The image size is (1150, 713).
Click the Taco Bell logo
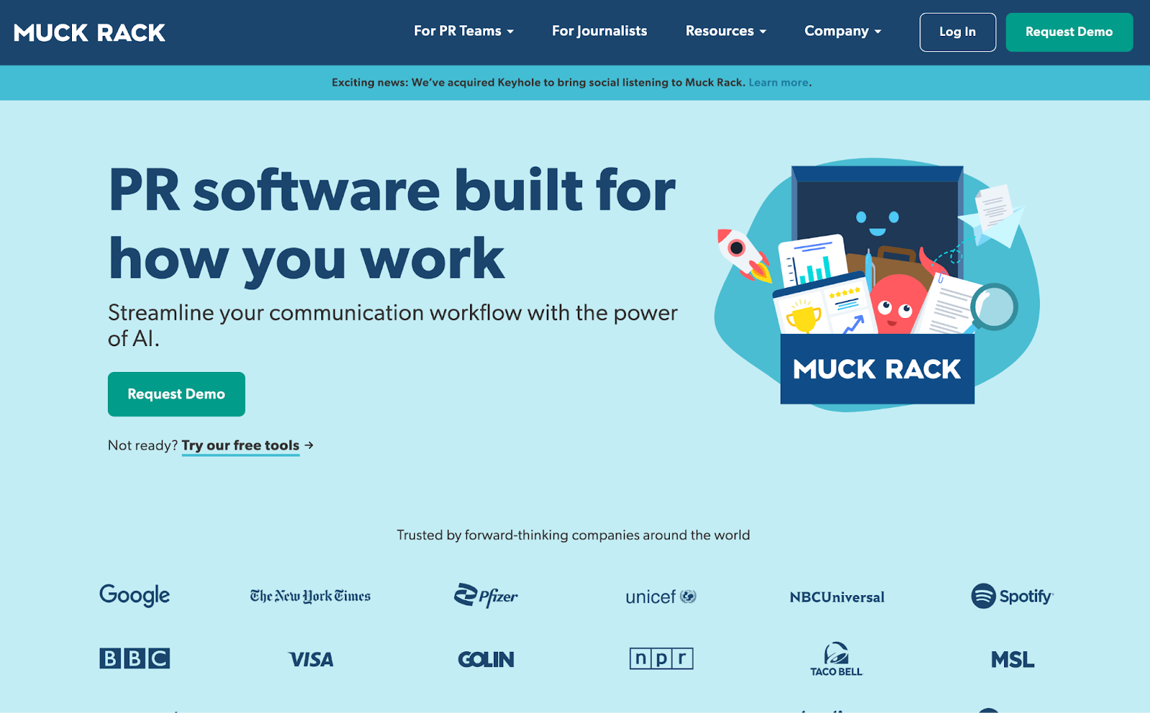(x=837, y=659)
